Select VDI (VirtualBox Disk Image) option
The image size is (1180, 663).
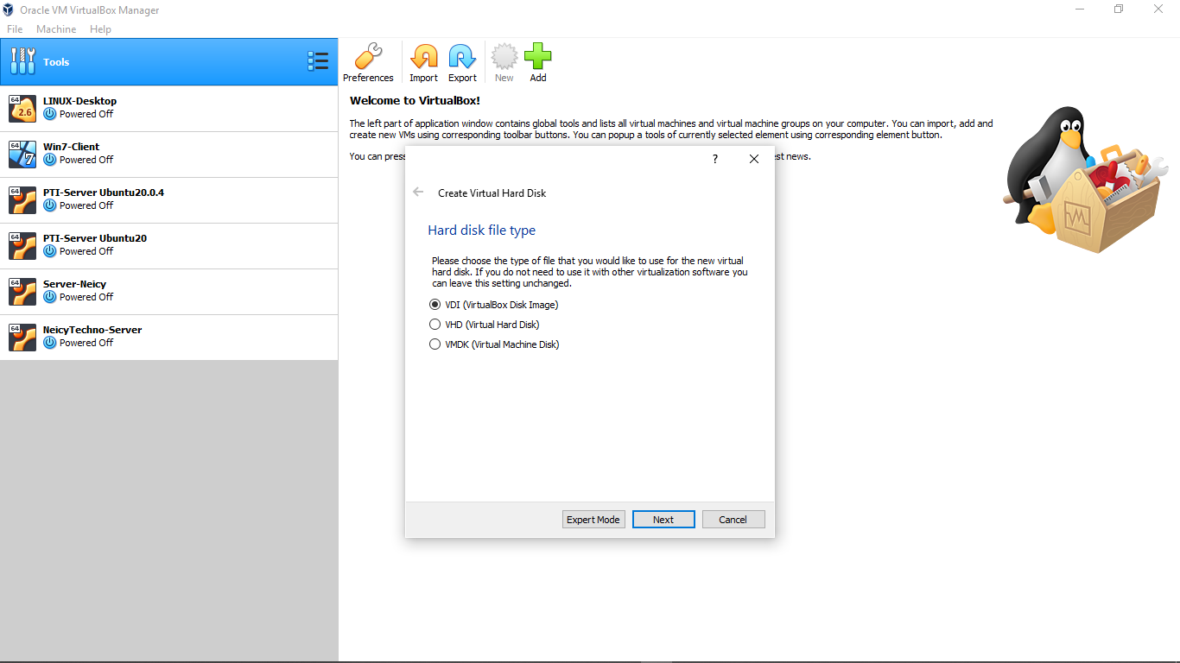click(x=494, y=305)
